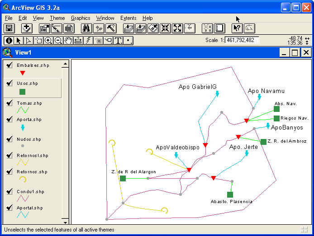The width and height of the screenshot is (314, 236).
Task: Open the Draw Point tool dropdown
Action: pyautogui.click(x=128, y=41)
